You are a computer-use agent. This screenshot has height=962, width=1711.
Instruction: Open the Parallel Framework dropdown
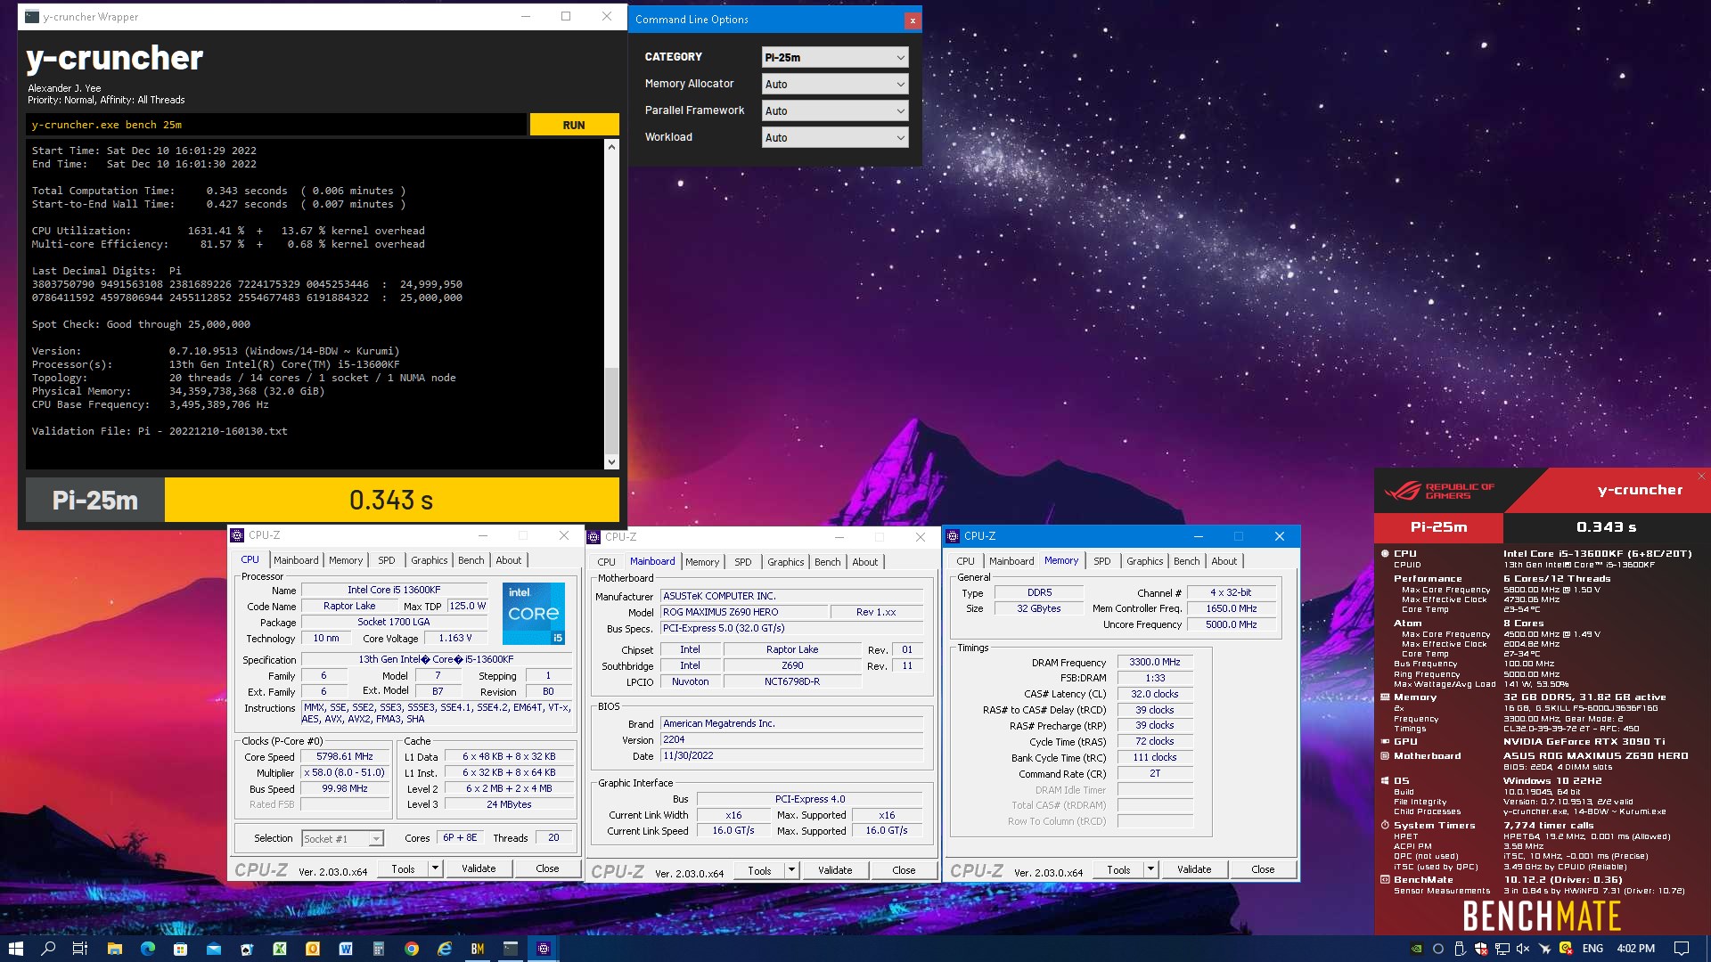point(835,110)
